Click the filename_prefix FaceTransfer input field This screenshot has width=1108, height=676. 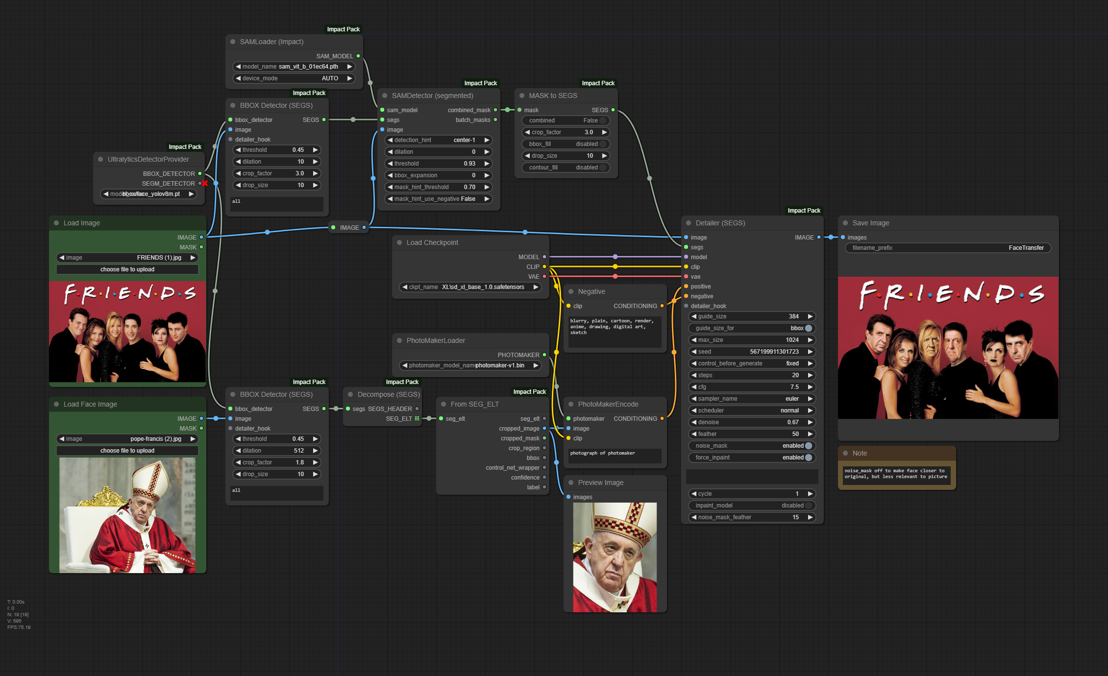948,248
